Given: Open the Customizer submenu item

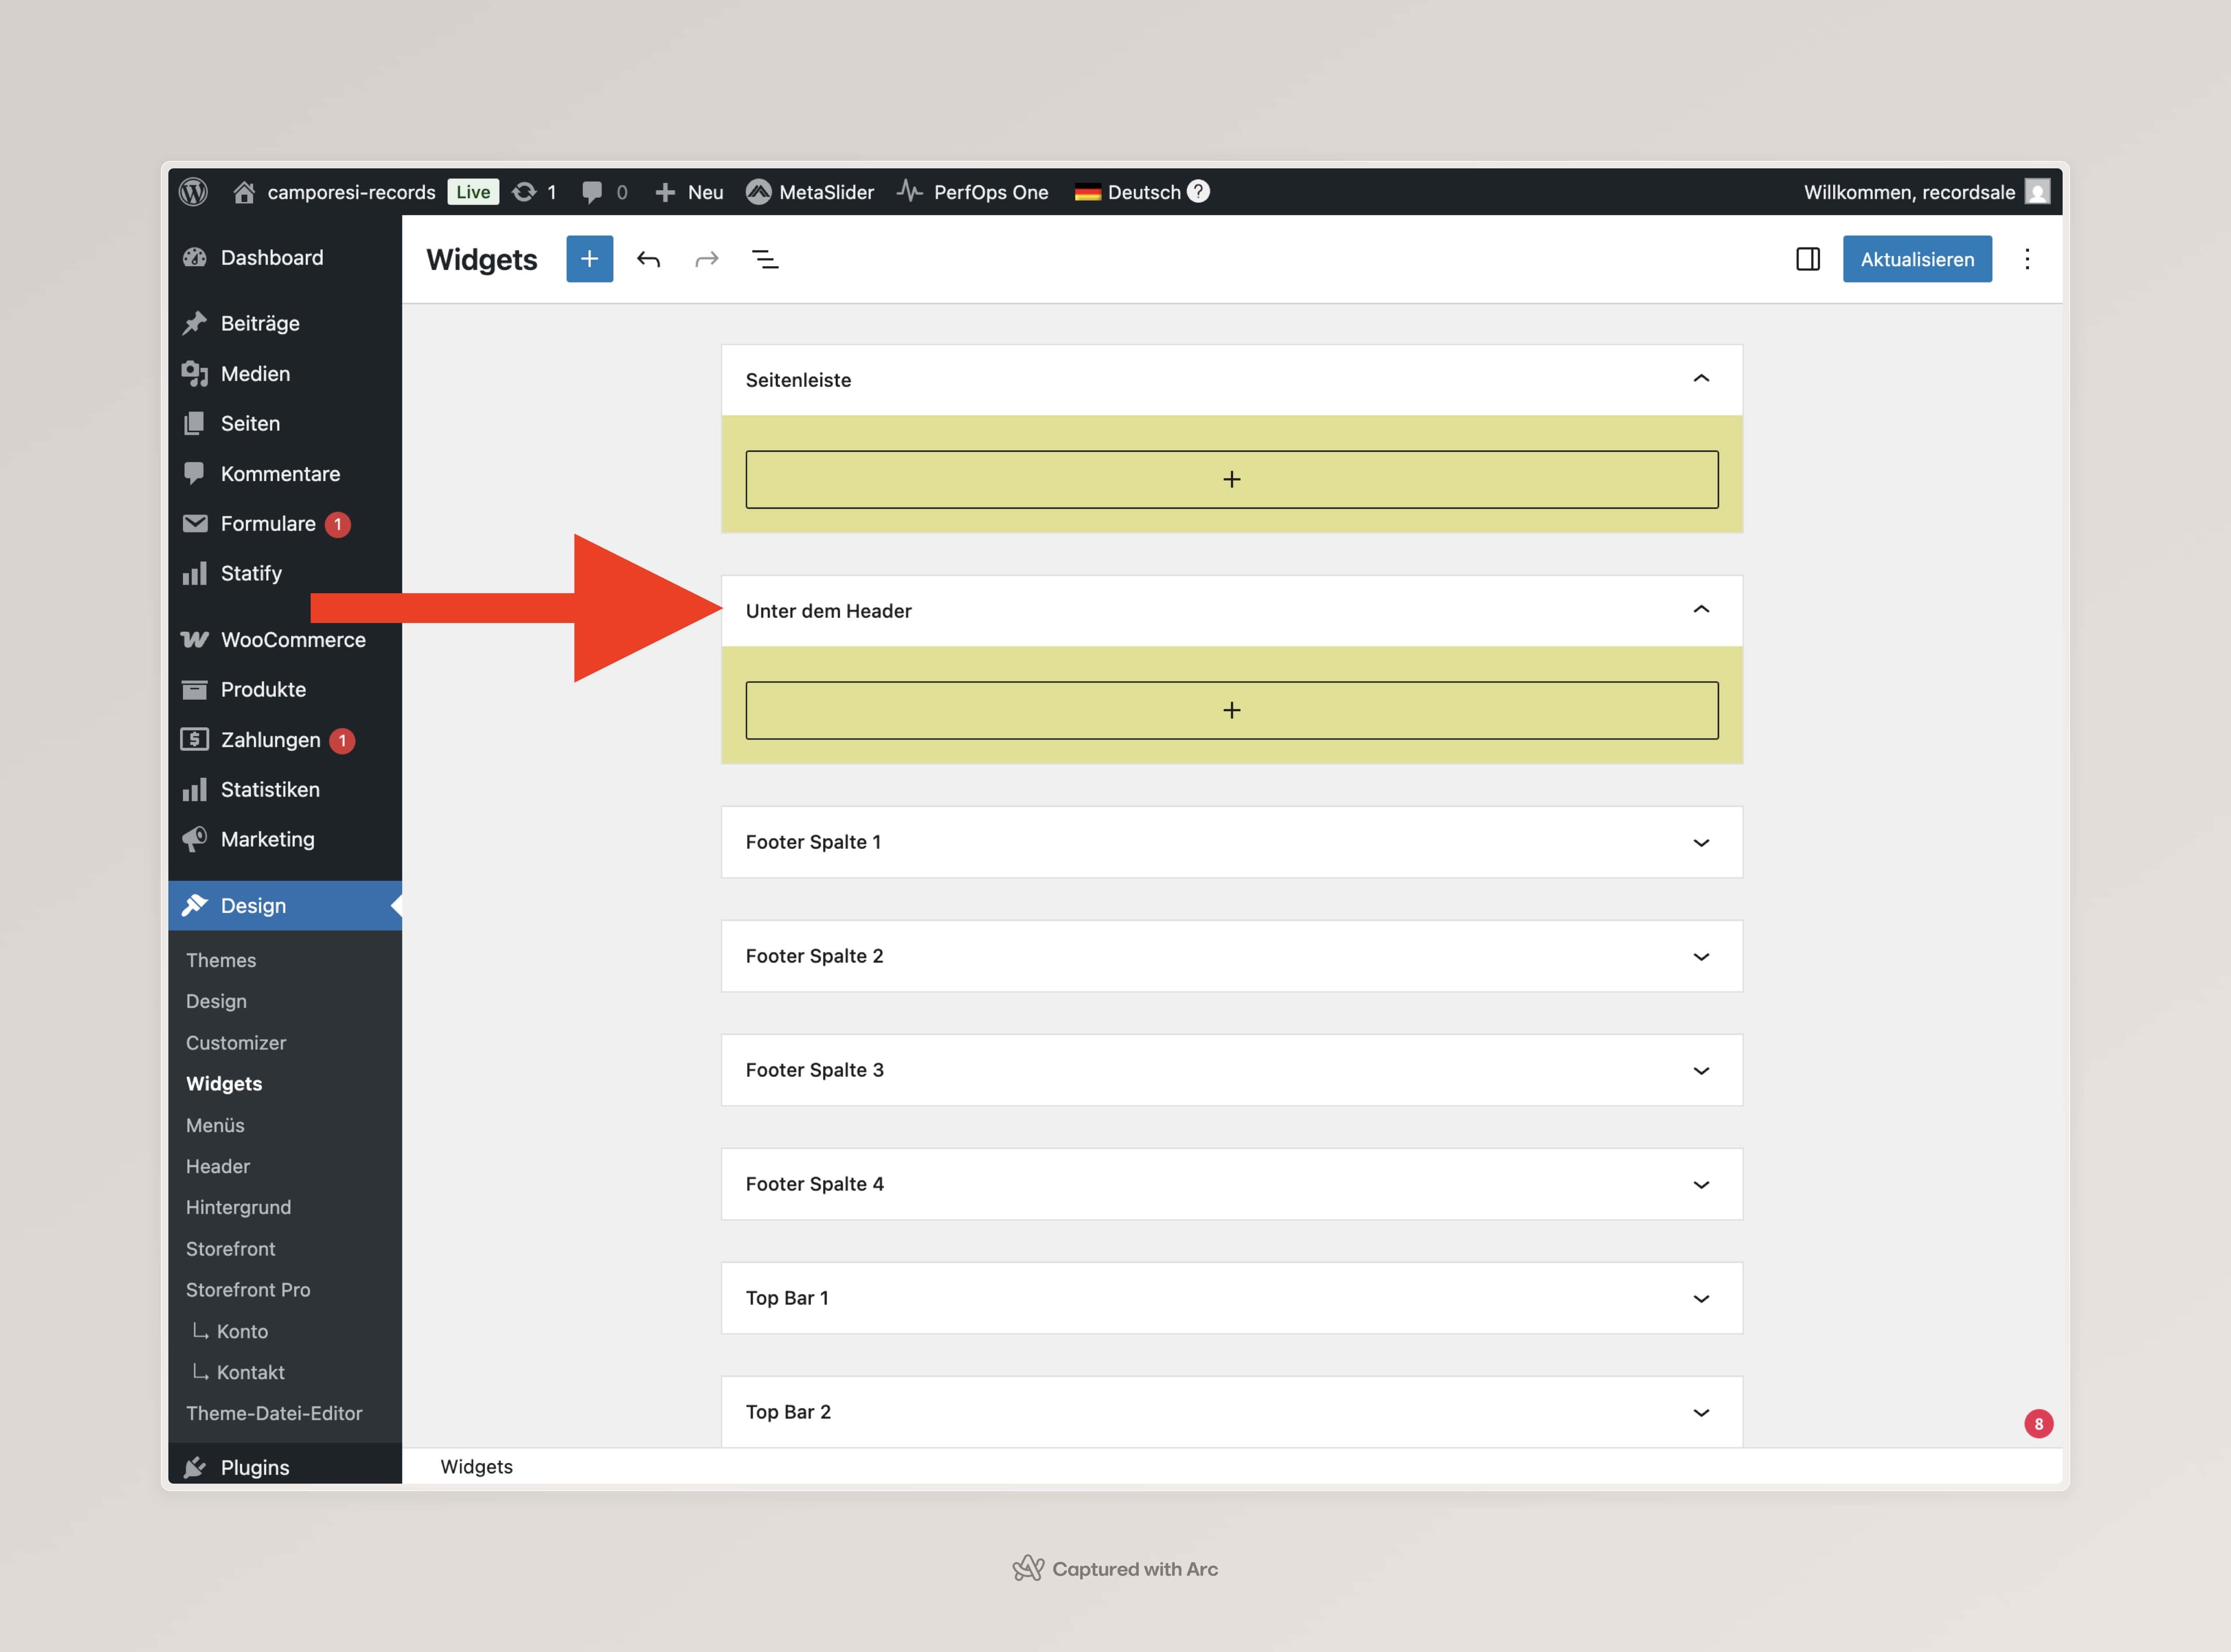Looking at the screenshot, I should pos(236,1042).
